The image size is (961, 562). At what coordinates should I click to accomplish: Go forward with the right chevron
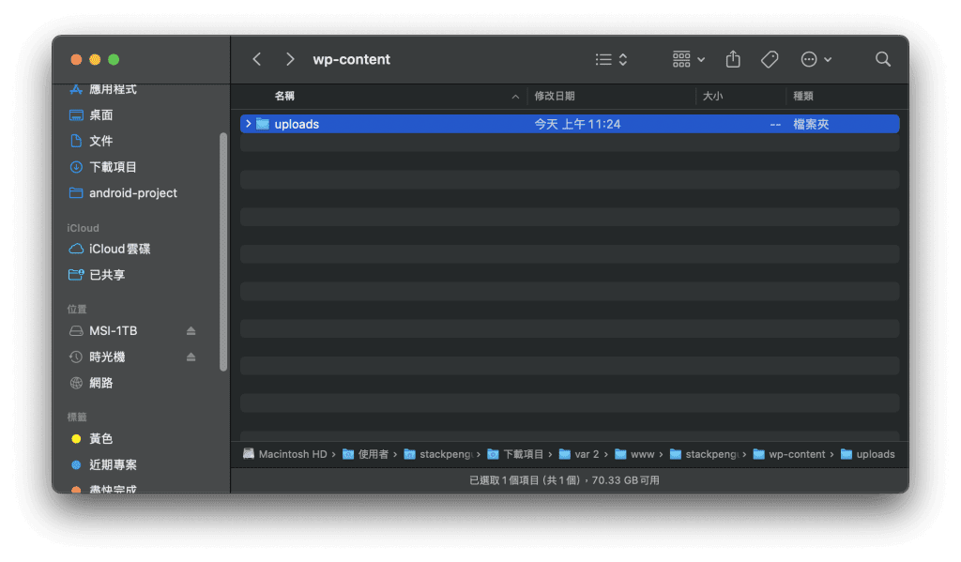[290, 59]
